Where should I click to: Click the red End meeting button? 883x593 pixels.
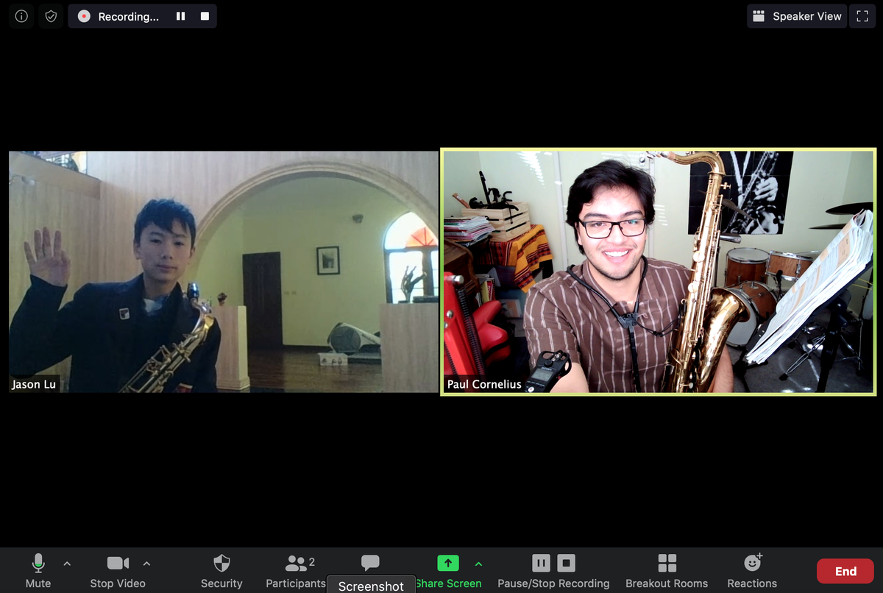click(x=845, y=571)
